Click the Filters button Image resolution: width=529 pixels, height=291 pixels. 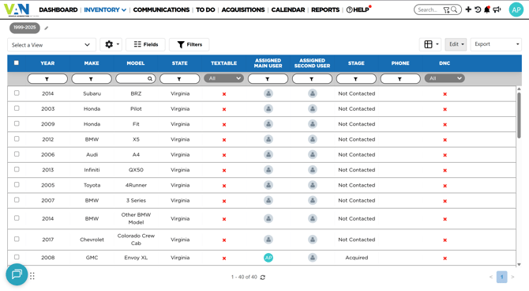click(189, 44)
